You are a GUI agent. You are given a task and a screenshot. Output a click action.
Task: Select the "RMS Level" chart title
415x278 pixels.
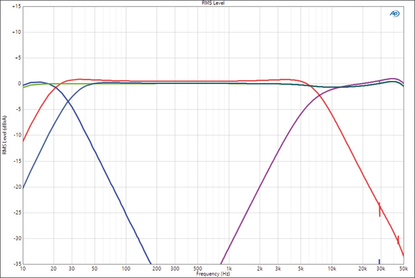click(213, 3)
